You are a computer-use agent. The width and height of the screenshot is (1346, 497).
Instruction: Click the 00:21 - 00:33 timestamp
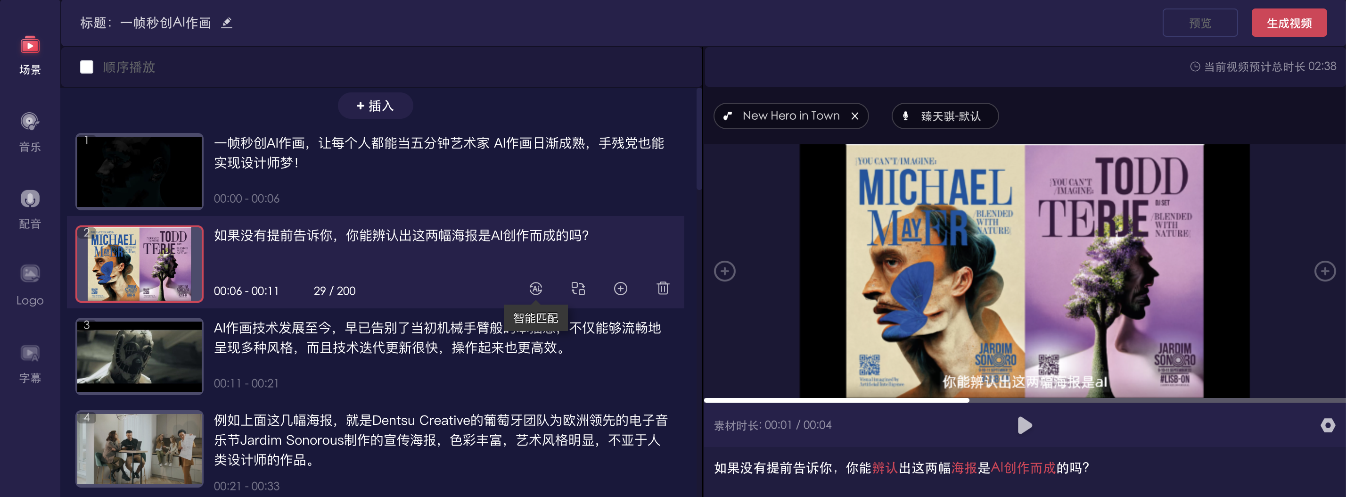(x=246, y=486)
